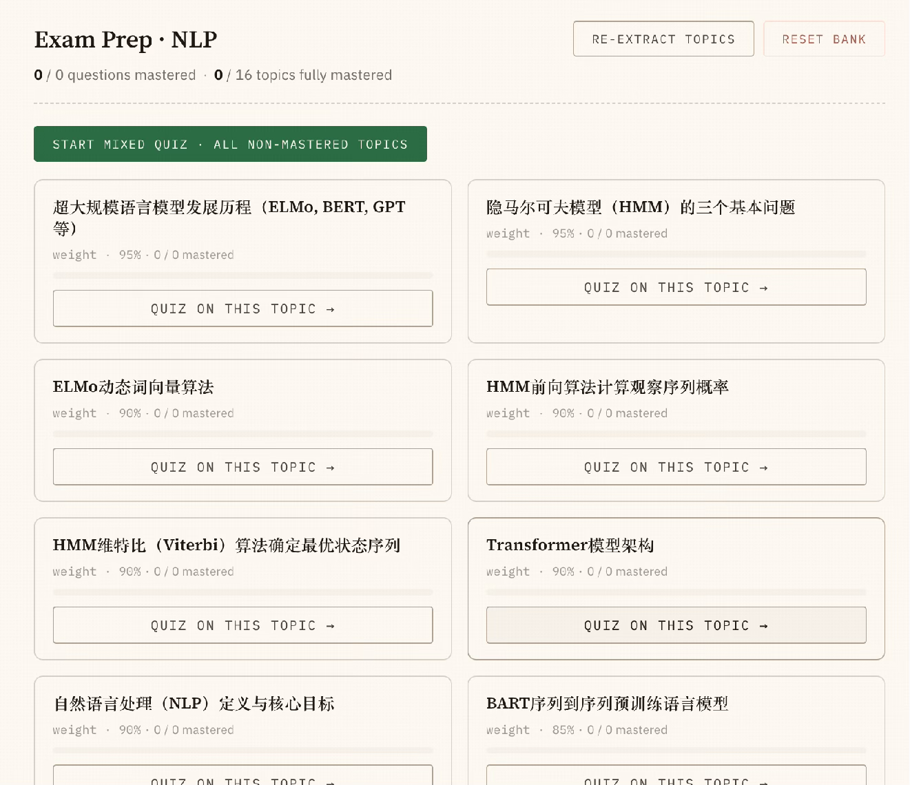Click the weight 90% line under 自然语言处理（NLP）

click(x=143, y=730)
